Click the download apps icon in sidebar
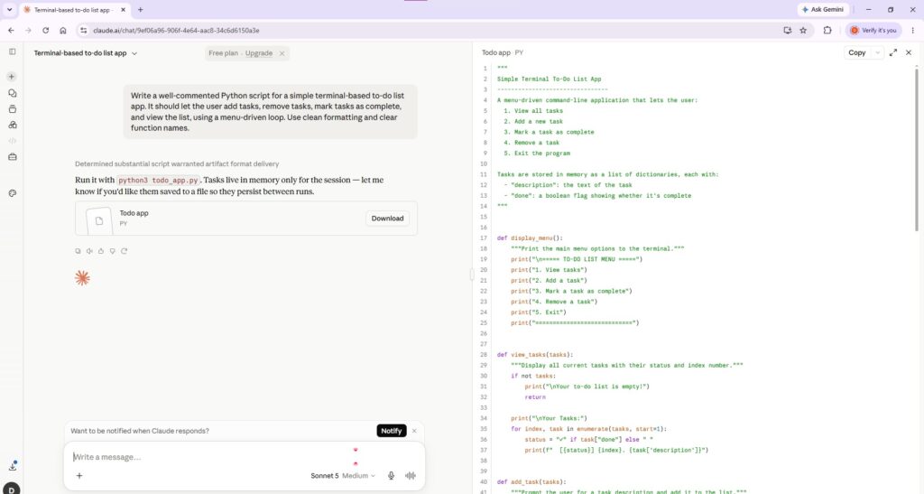 click(x=13, y=466)
